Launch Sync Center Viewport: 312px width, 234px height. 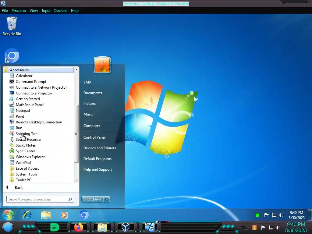25,151
